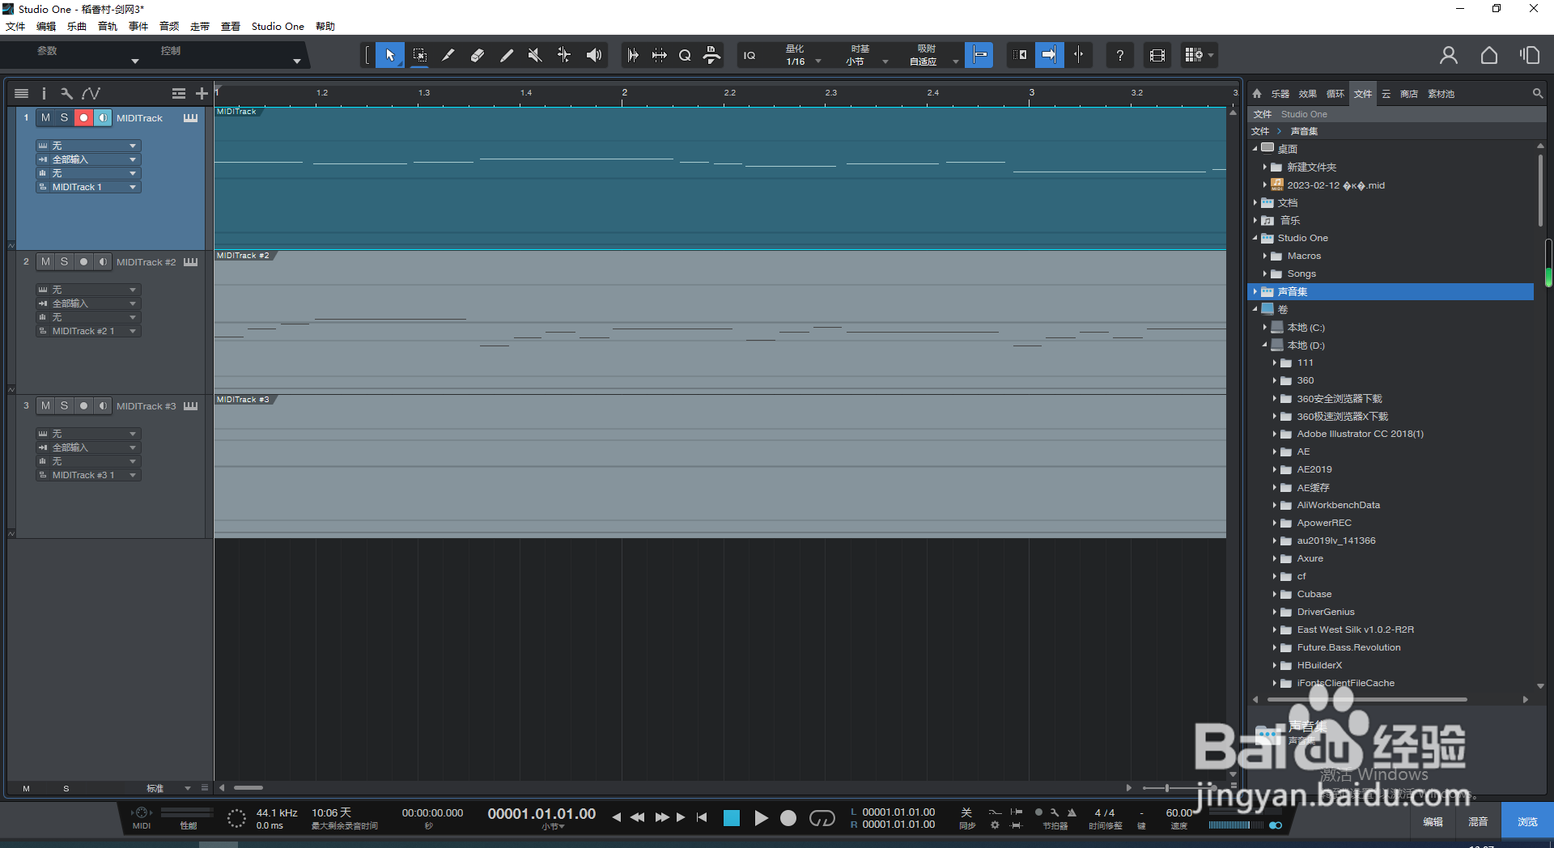
Task: Go to browser home icon
Action: coord(1257,94)
